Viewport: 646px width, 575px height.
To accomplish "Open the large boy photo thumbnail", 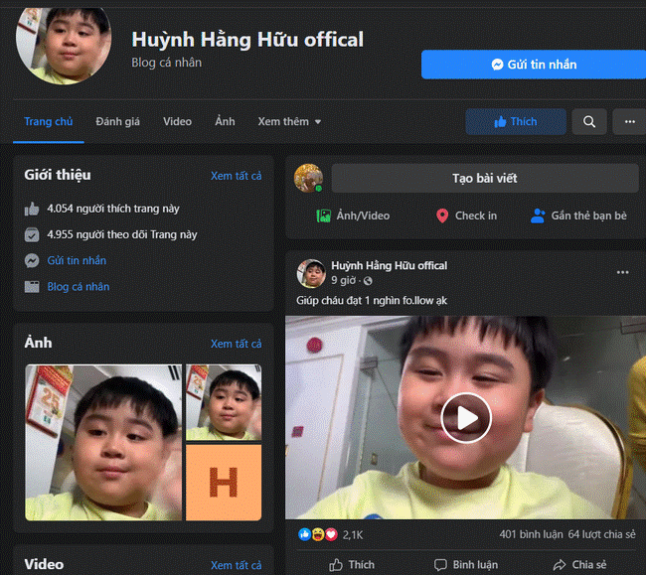I will click(103, 443).
